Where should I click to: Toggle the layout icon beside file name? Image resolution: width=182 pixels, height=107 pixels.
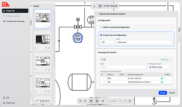pyautogui.click(x=100, y=6)
